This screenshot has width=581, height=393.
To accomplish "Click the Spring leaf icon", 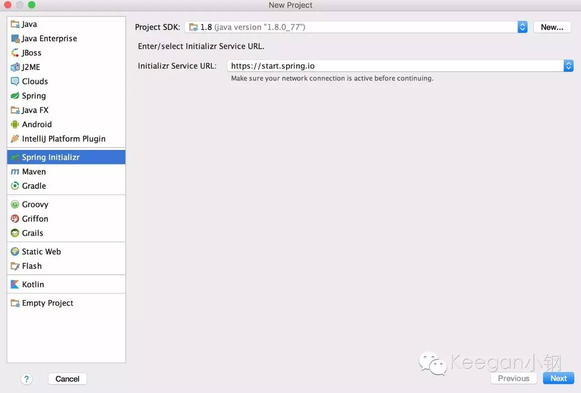I will [15, 96].
